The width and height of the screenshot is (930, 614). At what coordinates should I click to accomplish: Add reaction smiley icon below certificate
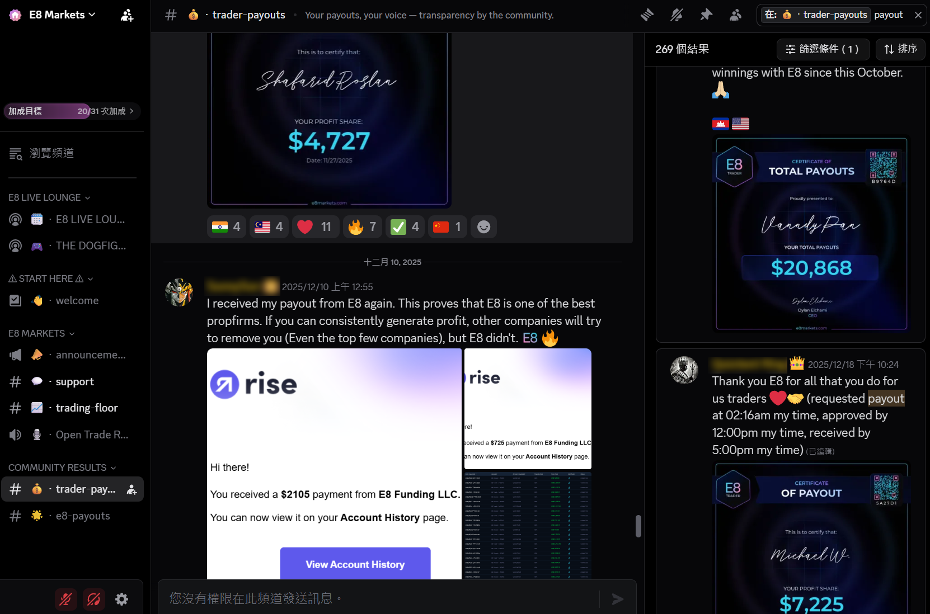pyautogui.click(x=483, y=227)
